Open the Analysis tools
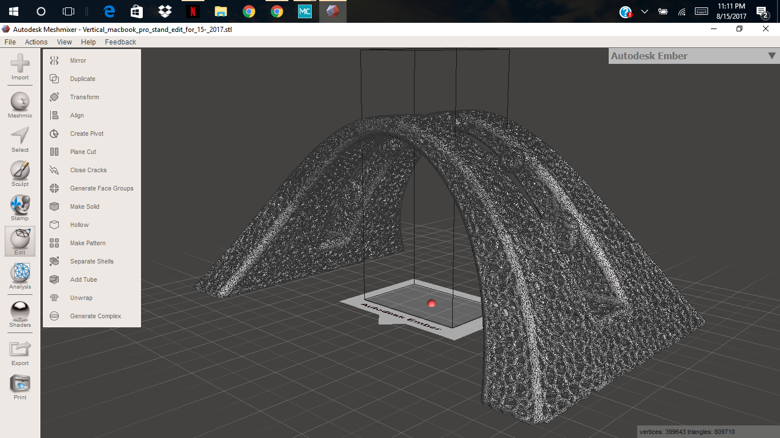Viewport: 780px width, 438px height. click(20, 276)
